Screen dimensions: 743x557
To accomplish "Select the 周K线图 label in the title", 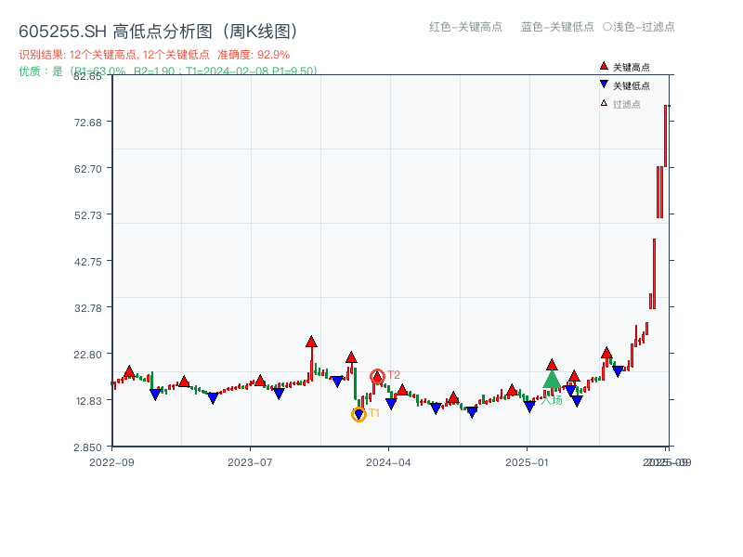I will [259, 29].
